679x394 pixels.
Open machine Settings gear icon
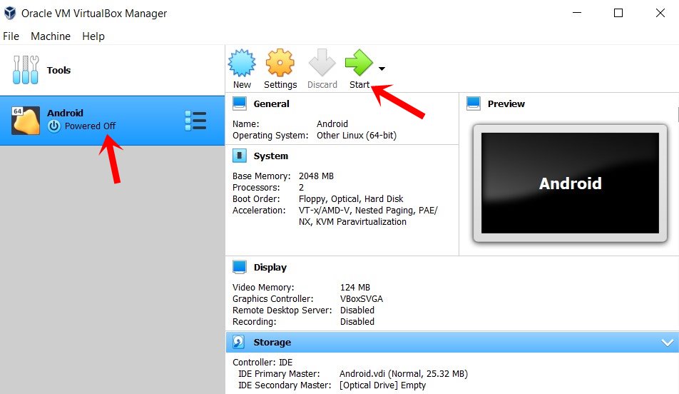[280, 63]
